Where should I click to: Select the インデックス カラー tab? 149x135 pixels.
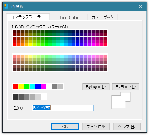(28, 17)
